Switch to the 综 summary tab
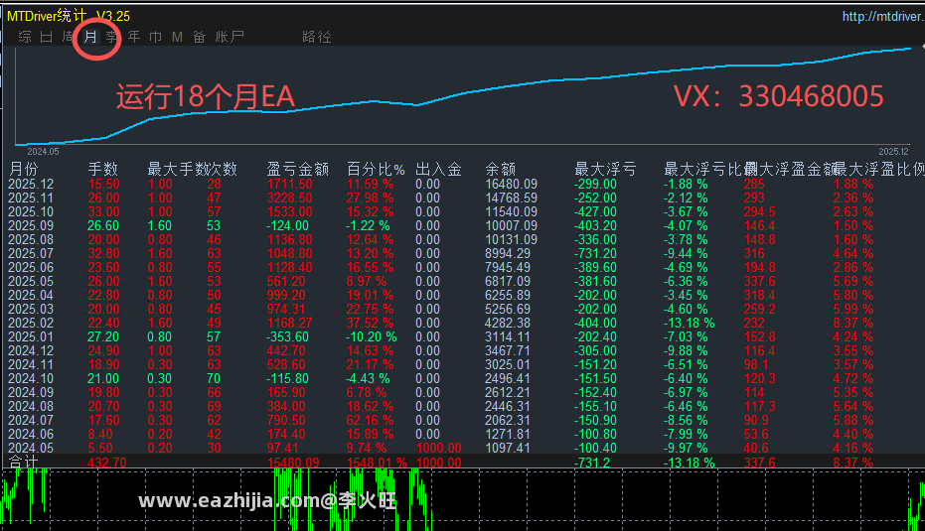 [25, 37]
